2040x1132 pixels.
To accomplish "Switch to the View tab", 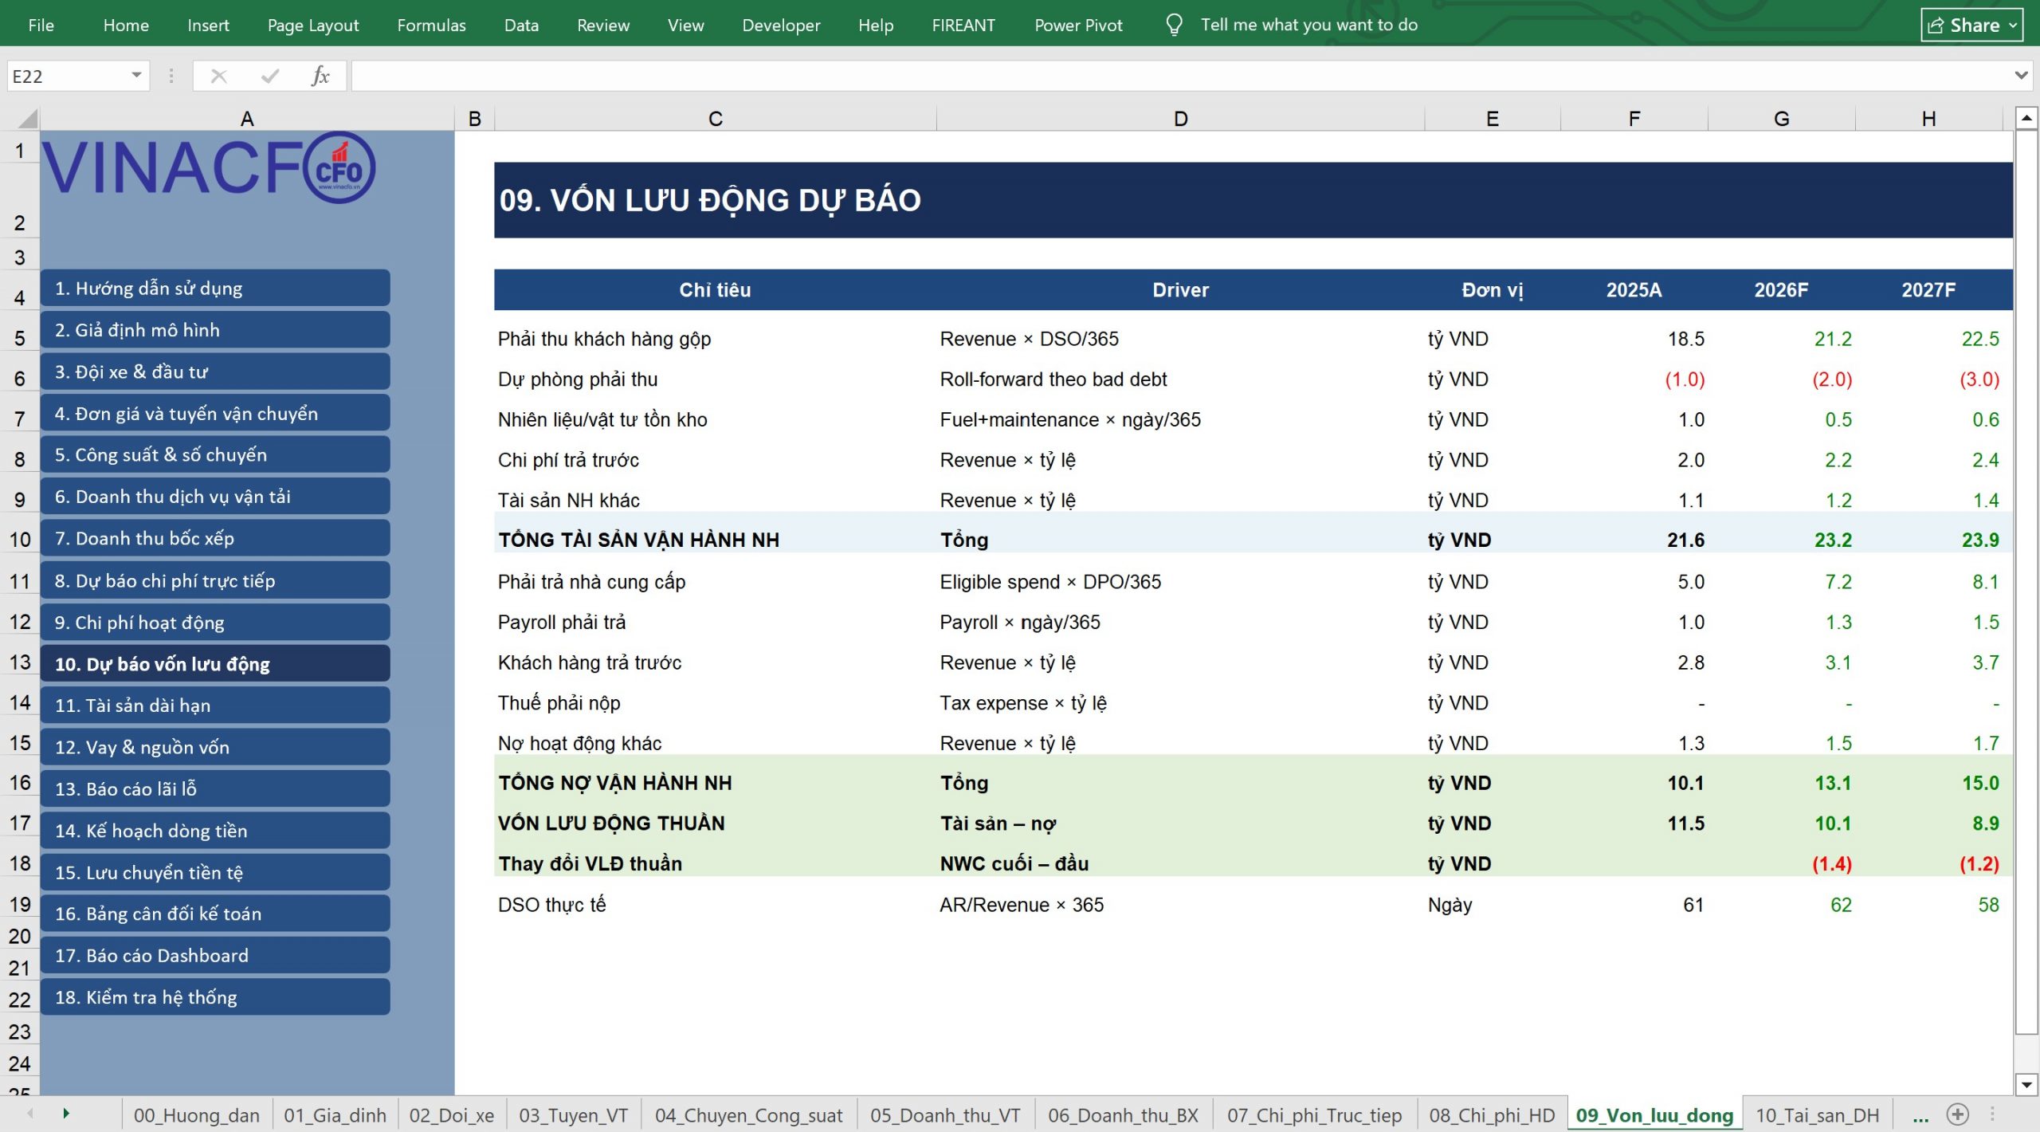I will point(685,25).
